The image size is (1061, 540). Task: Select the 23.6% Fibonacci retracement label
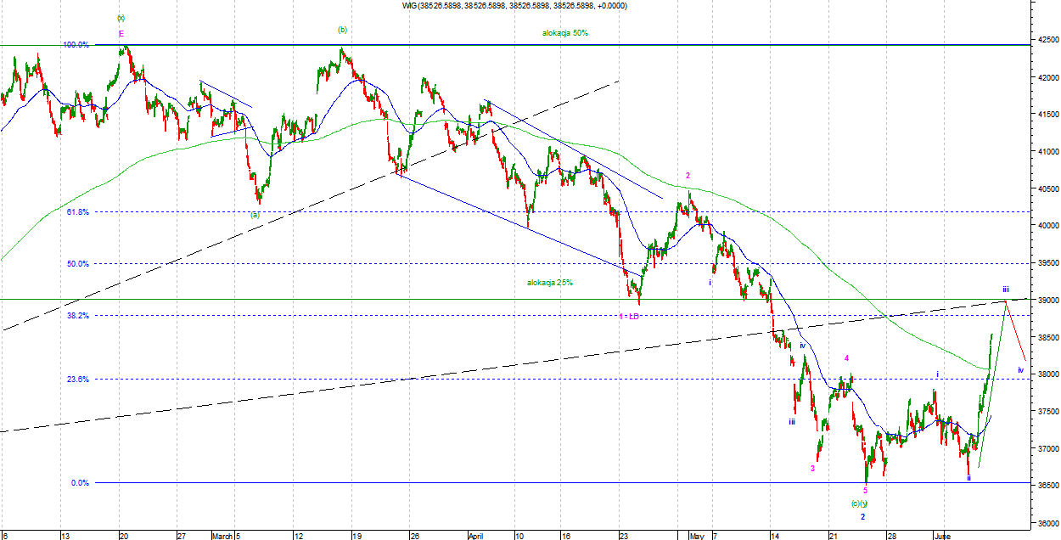coord(77,380)
